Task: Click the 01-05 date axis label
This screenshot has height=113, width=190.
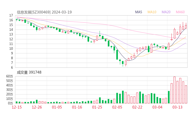Action: (x=57, y=107)
